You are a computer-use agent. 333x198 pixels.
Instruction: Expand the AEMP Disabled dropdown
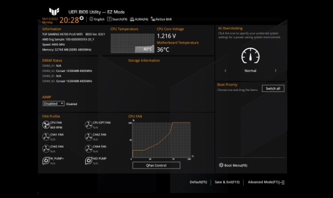tap(53, 103)
